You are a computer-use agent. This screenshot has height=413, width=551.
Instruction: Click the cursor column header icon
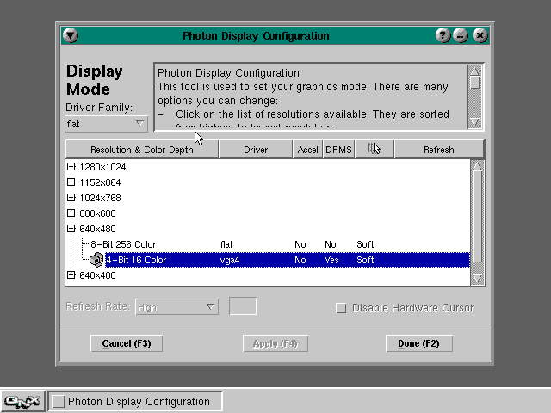point(375,149)
